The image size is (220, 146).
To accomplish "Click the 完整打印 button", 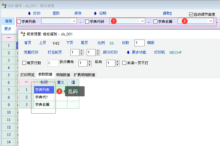I will (31, 53).
